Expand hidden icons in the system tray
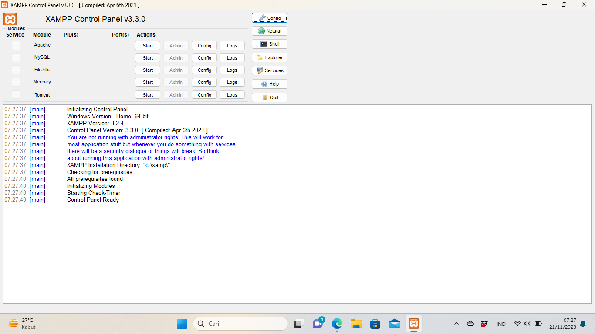595x334 pixels. coord(456,324)
